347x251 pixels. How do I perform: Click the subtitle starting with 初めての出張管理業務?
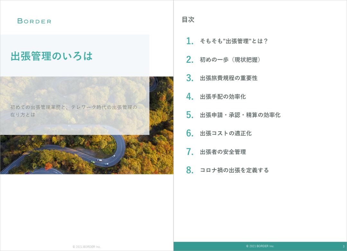(x=74, y=111)
